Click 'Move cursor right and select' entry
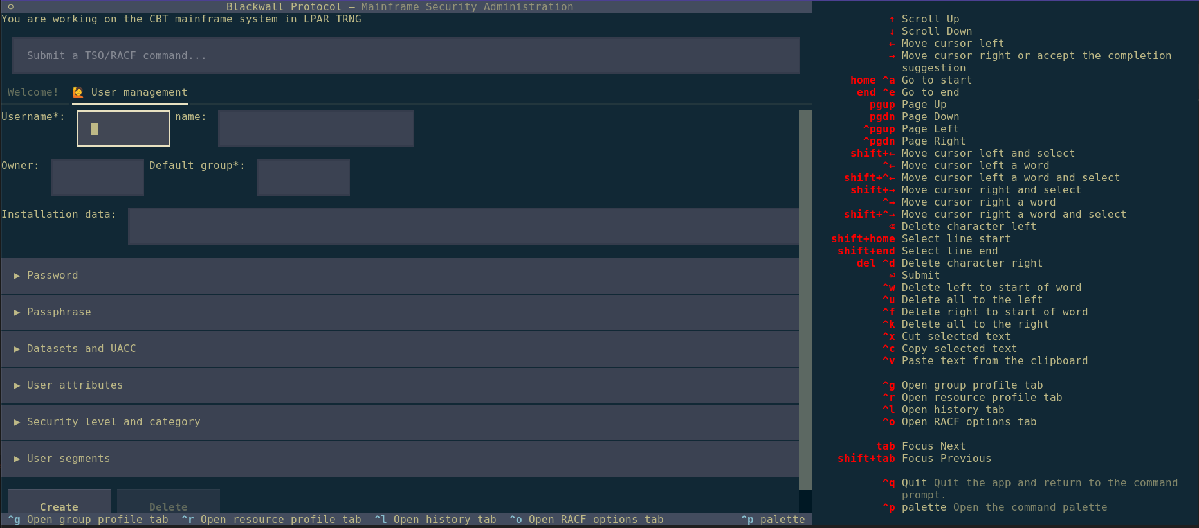The height and width of the screenshot is (528, 1199). pos(991,190)
